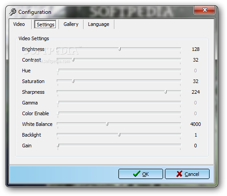Click the wrench icon in the Configuration title bar

click(x=13, y=12)
